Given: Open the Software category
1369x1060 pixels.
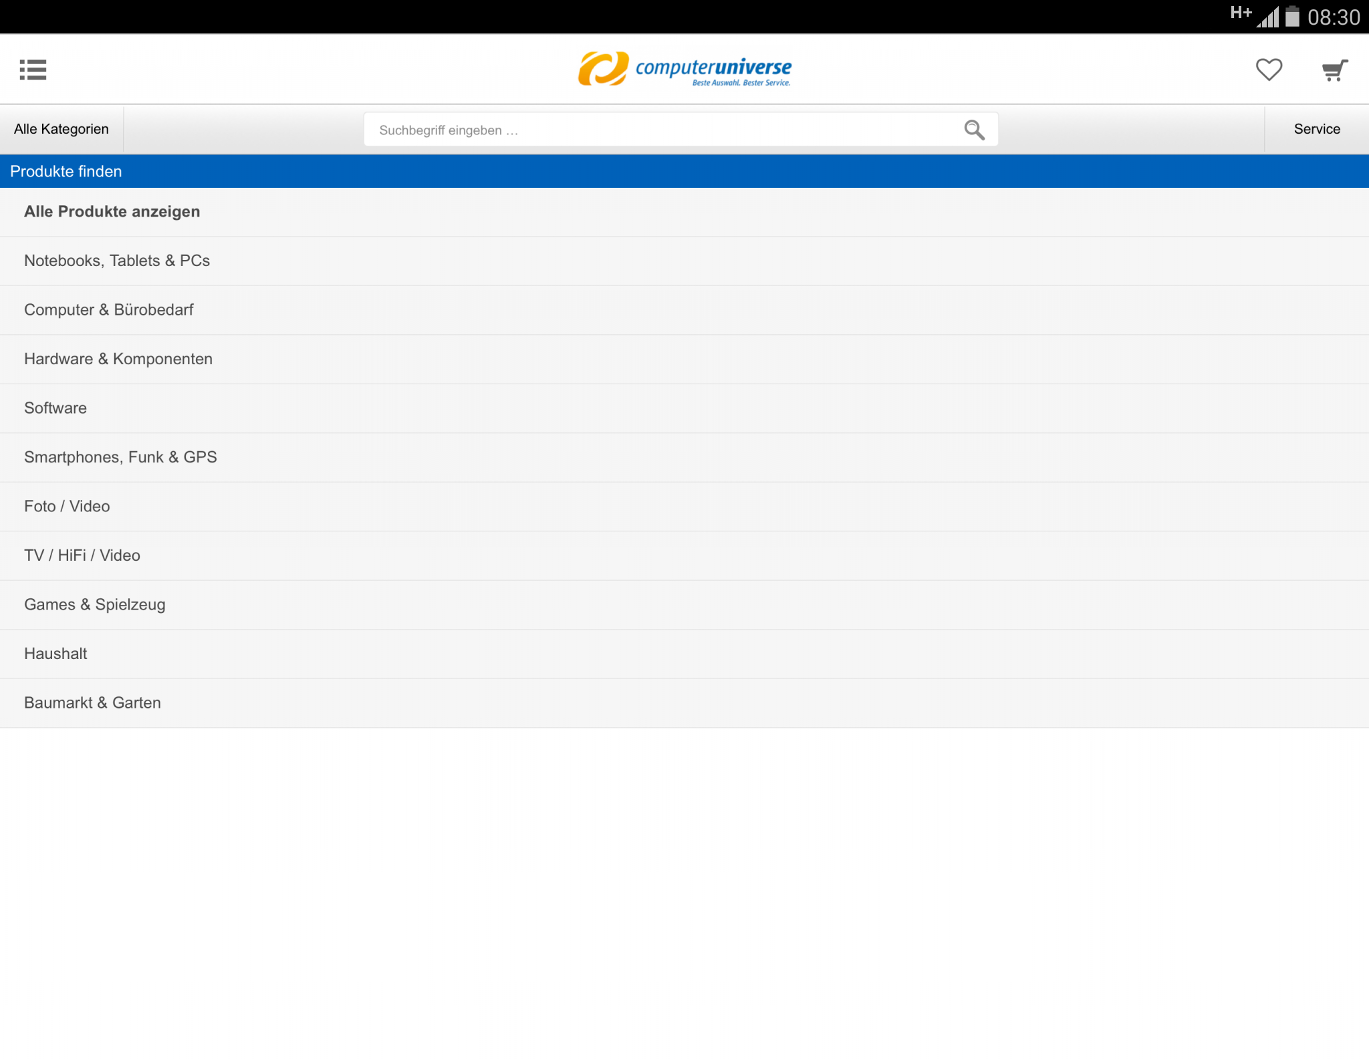Looking at the screenshot, I should (x=55, y=408).
